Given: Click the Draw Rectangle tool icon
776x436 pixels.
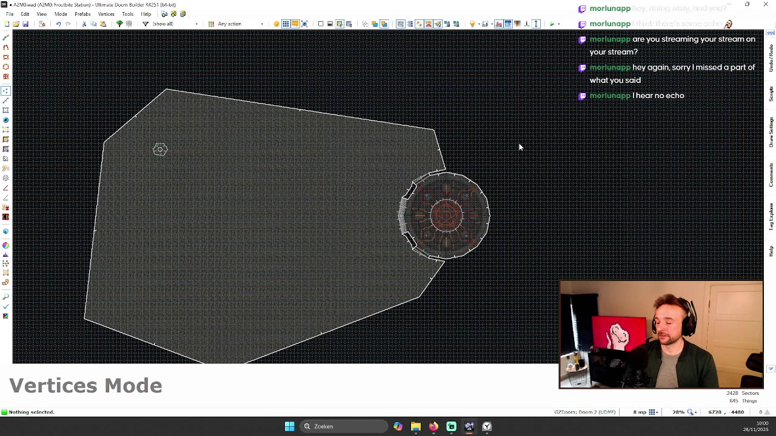Looking at the screenshot, I should [6, 57].
